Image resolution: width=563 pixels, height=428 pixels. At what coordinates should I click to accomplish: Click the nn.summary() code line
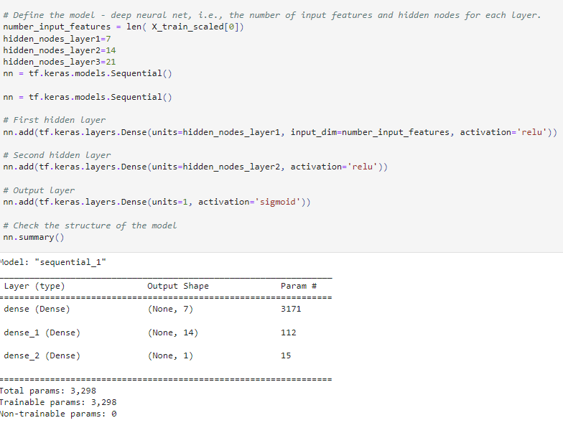pos(34,237)
